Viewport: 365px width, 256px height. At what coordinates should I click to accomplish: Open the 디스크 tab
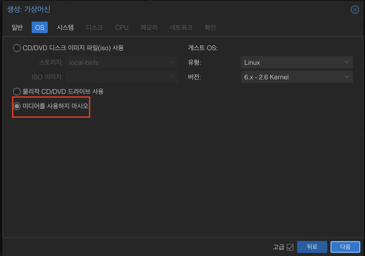pyautogui.click(x=94, y=27)
